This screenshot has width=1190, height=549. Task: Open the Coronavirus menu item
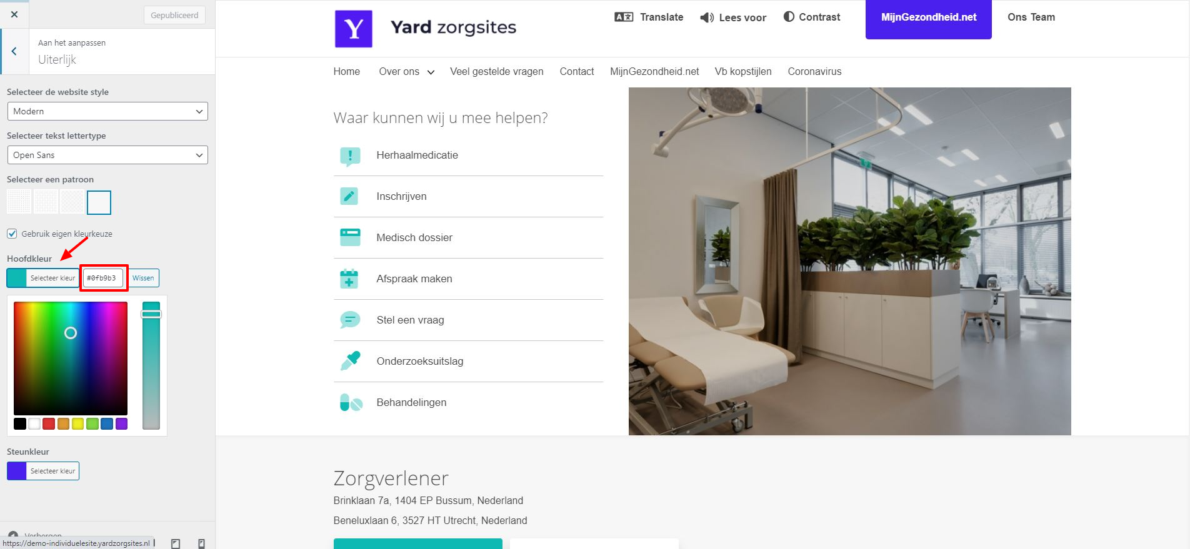(x=814, y=72)
